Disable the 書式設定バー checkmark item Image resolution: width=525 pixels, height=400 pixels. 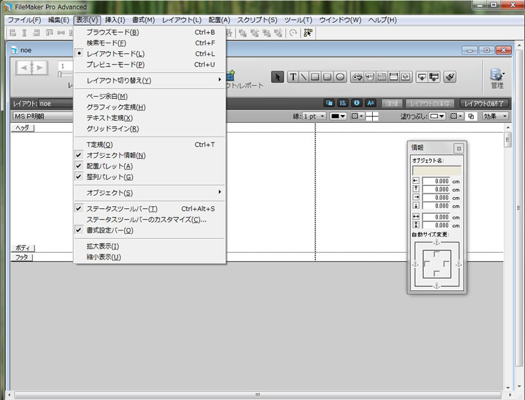(110, 231)
